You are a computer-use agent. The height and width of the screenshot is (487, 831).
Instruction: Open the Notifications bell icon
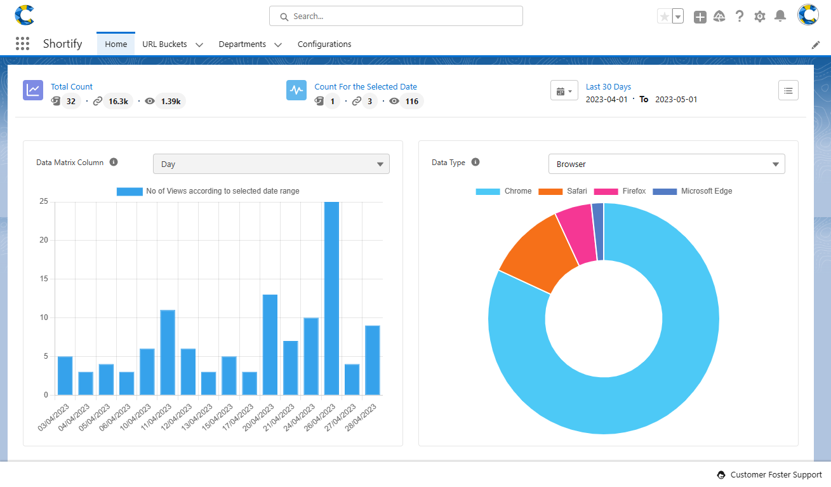pos(780,17)
